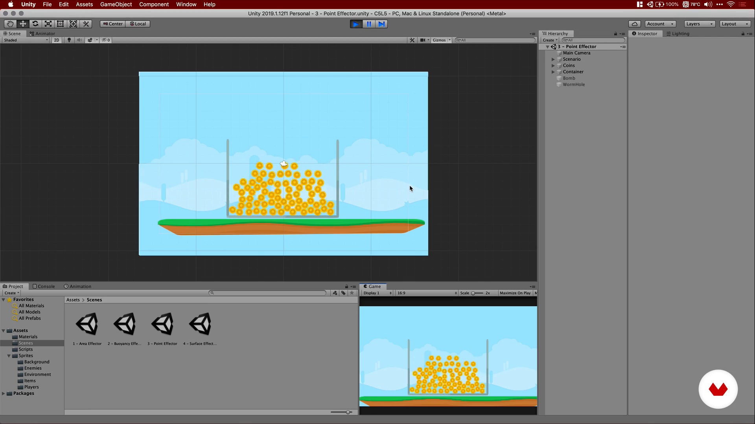
Task: Select WormHole object in Hierarchy
Action: (x=574, y=84)
